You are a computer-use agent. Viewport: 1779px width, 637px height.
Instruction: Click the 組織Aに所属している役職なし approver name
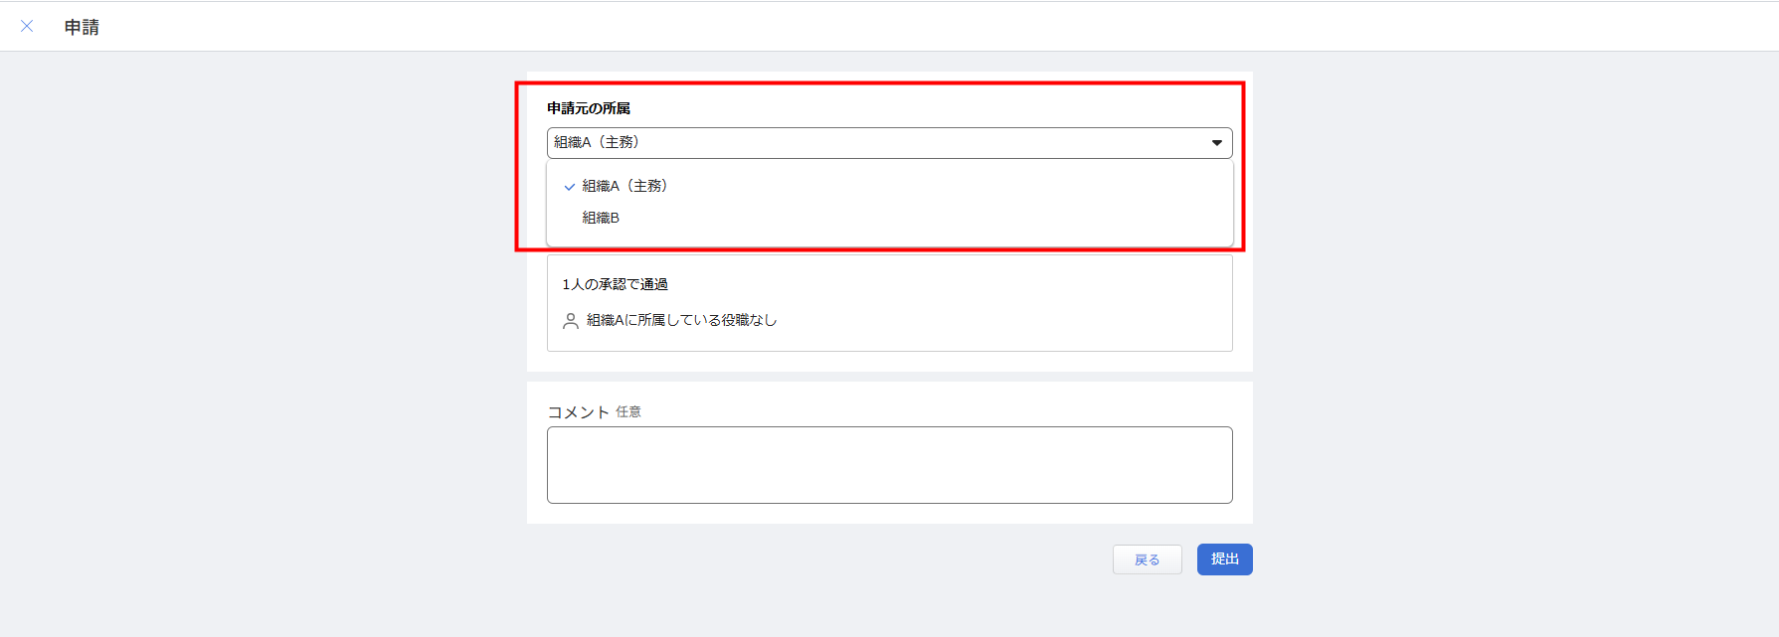click(x=681, y=320)
